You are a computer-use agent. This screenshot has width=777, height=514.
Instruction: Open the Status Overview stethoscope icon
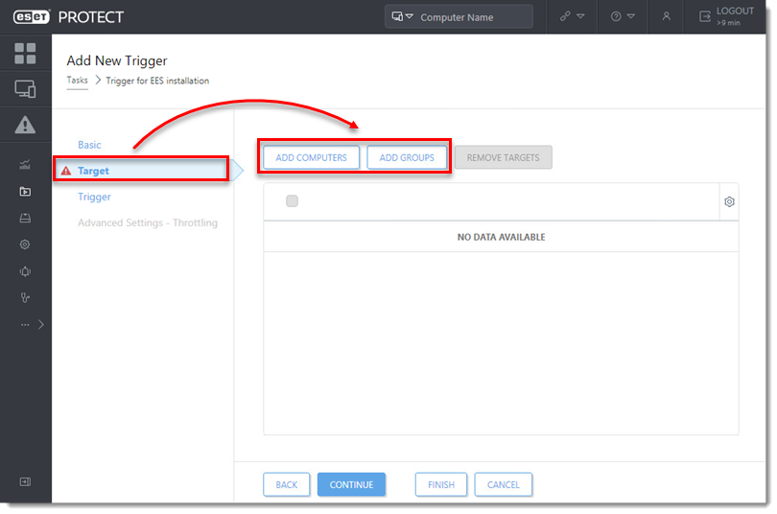[x=25, y=297]
